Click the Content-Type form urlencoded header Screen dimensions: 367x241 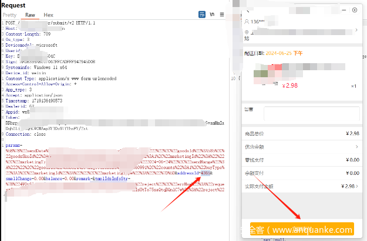(61, 78)
